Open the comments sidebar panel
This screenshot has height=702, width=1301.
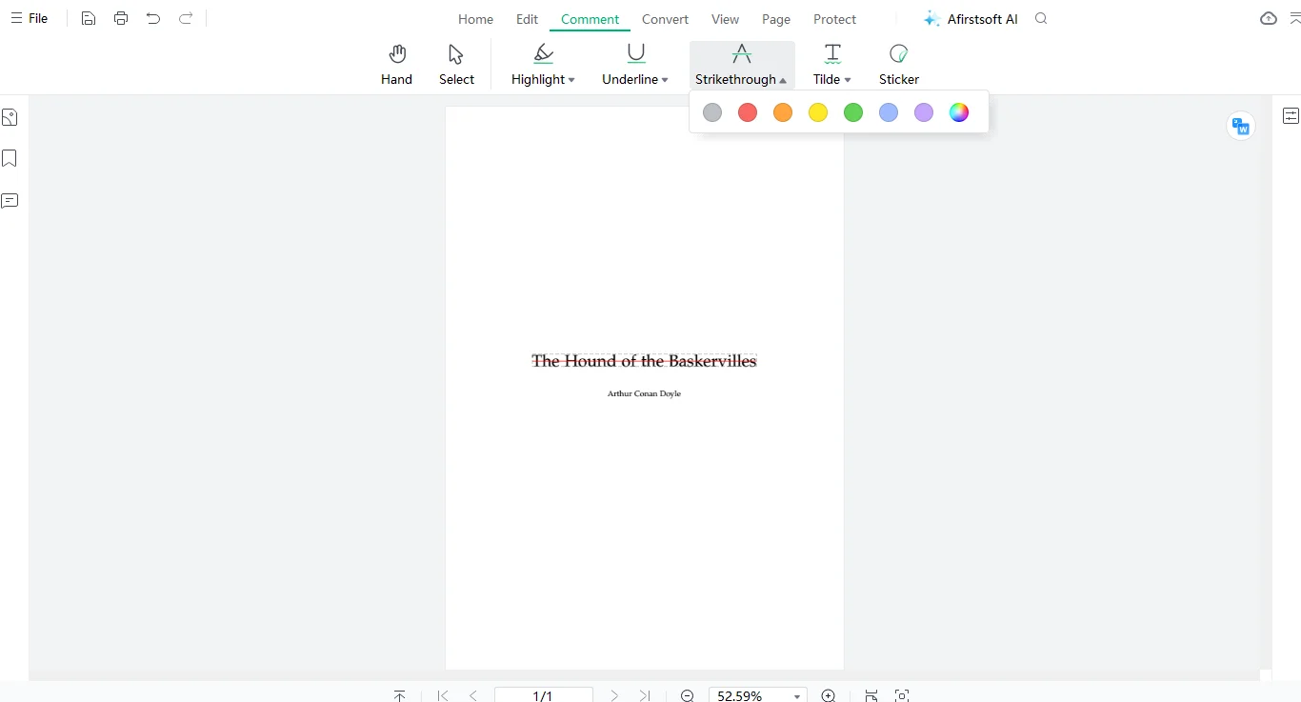point(10,201)
